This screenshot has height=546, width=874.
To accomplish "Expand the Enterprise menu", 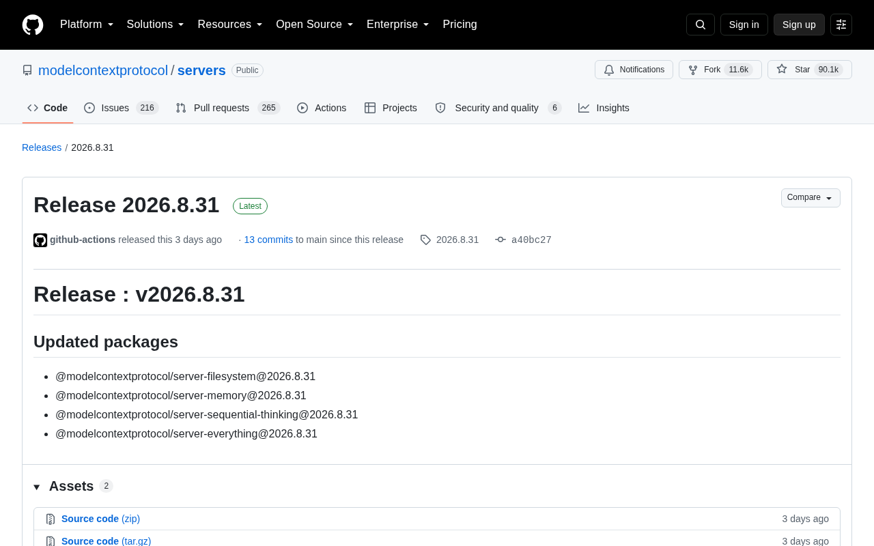I will 398,25.
